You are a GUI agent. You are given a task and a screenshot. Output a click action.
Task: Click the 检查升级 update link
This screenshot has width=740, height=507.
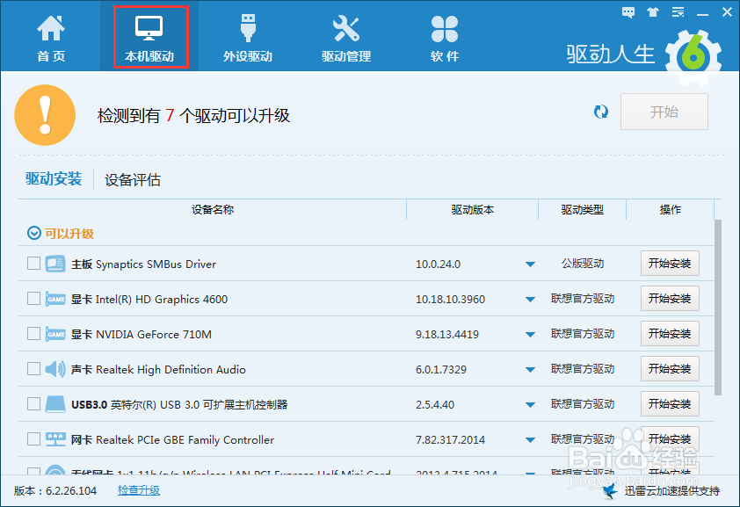pyautogui.click(x=138, y=491)
